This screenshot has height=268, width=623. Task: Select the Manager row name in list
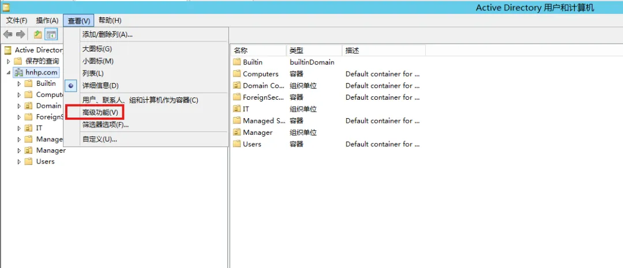point(257,132)
